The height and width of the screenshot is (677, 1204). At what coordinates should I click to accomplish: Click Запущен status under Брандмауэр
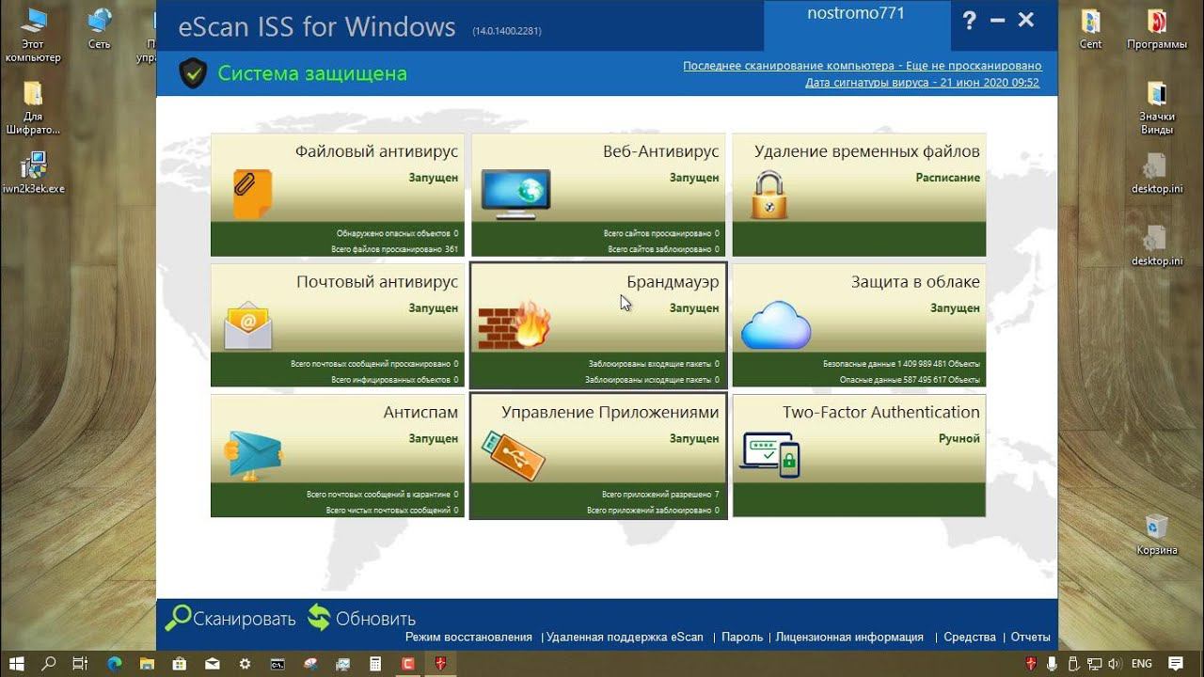click(694, 308)
